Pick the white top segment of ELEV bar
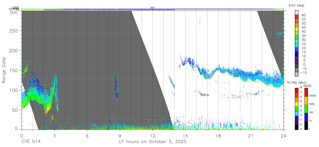The image size is (319, 147). point(297,13)
